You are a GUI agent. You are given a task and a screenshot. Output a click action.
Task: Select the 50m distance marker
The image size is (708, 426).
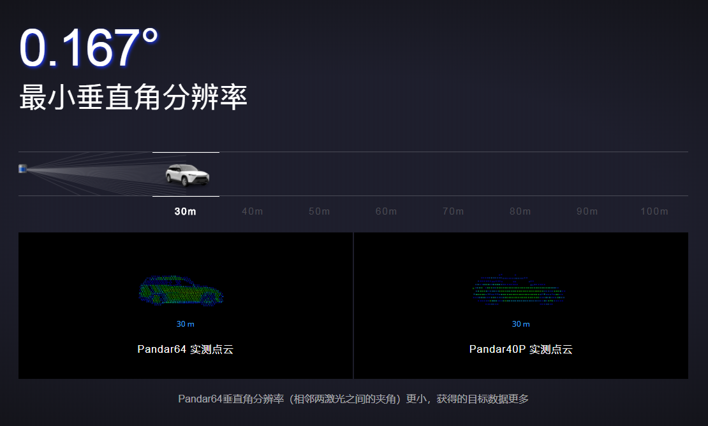pyautogui.click(x=319, y=211)
